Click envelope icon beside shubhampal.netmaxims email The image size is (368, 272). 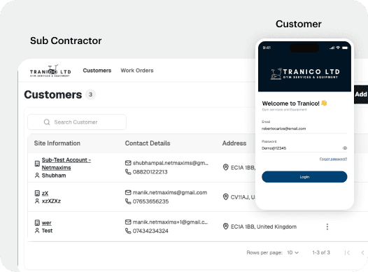click(x=128, y=163)
